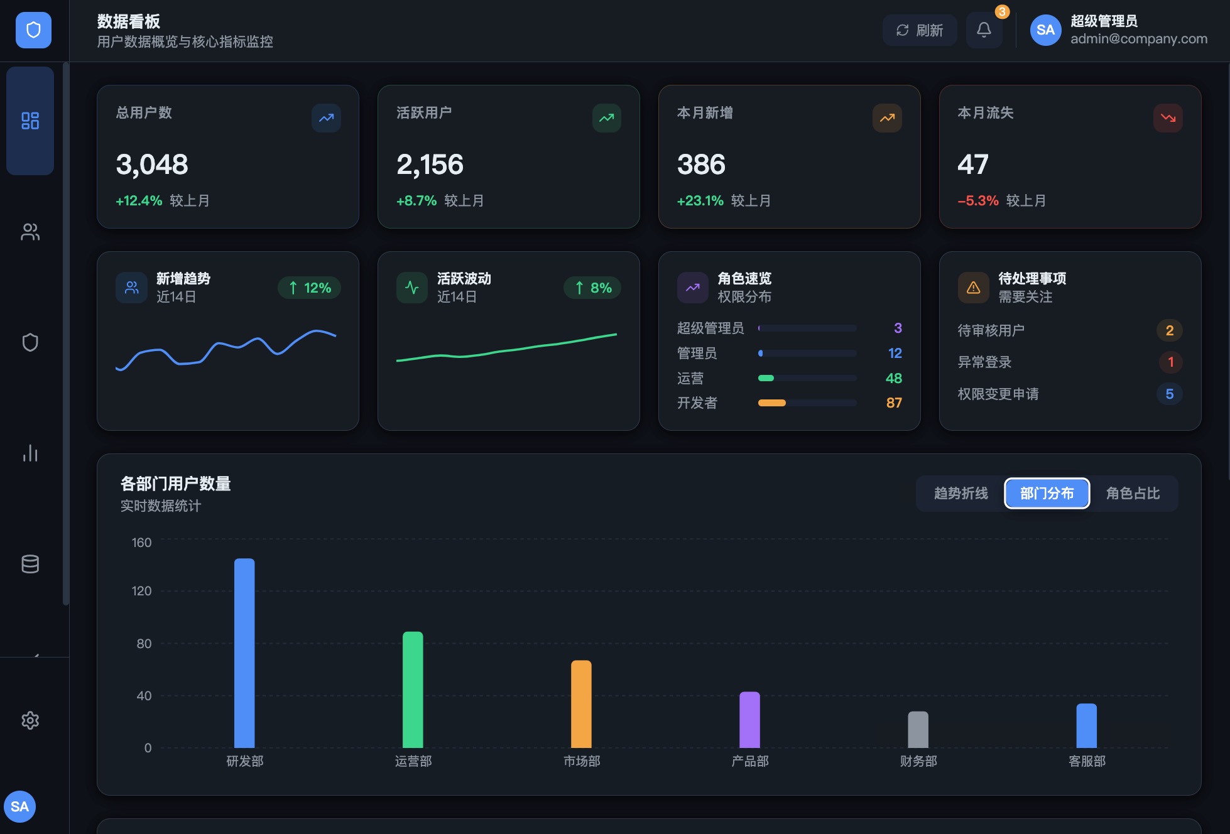Click the blue 客服部 bar in chart
Image resolution: width=1230 pixels, height=834 pixels.
[1086, 726]
